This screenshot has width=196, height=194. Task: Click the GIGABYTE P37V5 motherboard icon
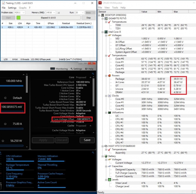coord(106,19)
